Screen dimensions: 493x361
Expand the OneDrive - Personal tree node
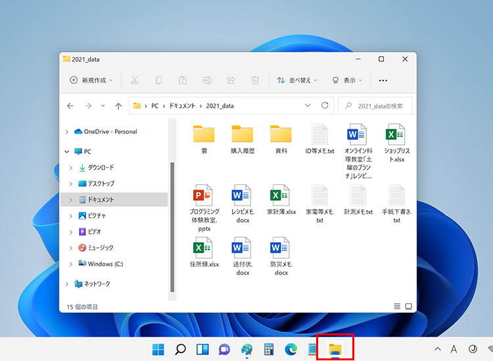(67, 131)
